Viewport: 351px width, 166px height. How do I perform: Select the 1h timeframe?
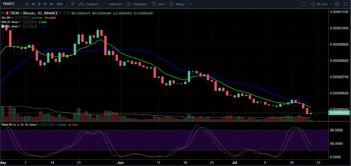pos(27,4)
